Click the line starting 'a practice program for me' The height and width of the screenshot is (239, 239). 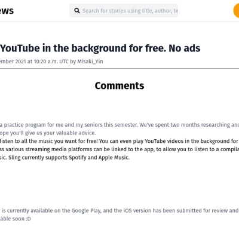tap(119, 125)
